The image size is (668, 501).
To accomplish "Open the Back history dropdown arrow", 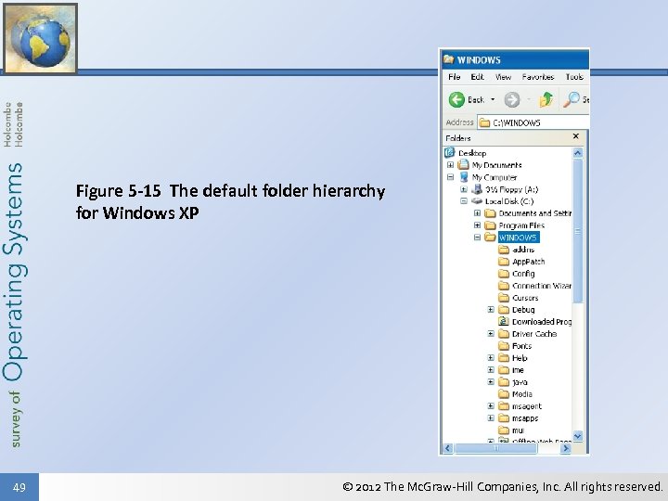I will pos(493,99).
